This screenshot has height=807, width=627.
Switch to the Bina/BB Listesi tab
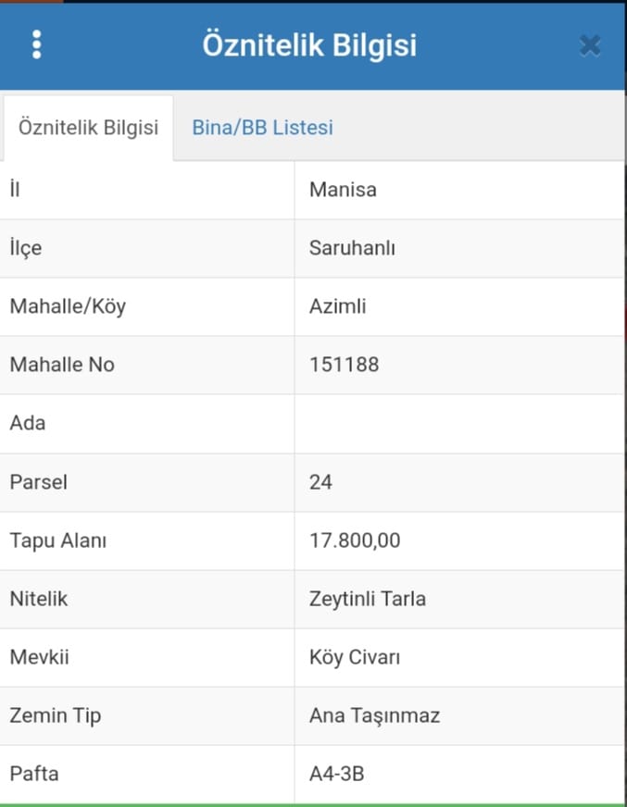(262, 128)
